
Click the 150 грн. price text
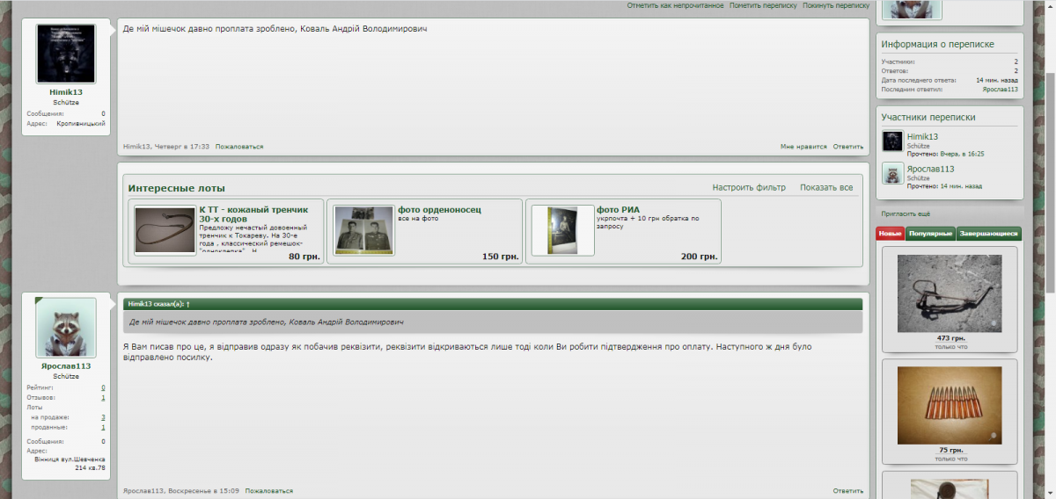tap(502, 257)
